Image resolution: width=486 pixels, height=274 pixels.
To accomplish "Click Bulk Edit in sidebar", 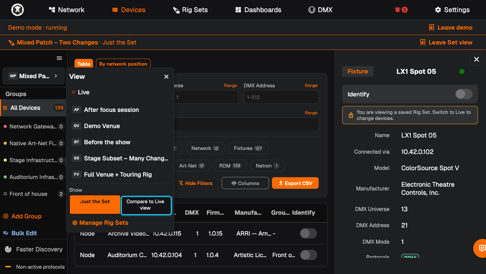I will point(20,233).
